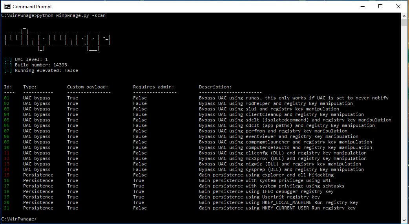Click the "Command Prompt" title text
This screenshot has width=409, height=224.
(x=32, y=7)
